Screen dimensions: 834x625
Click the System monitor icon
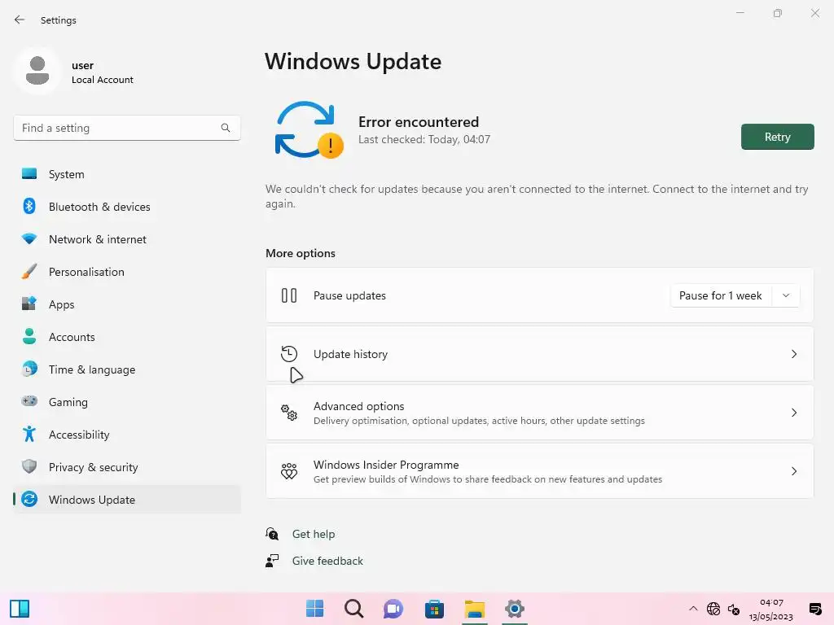[29, 174]
